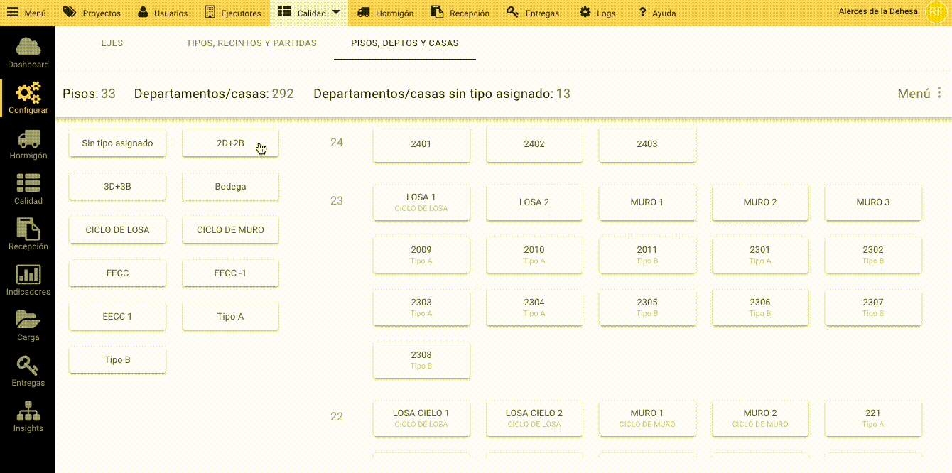The image size is (952, 473).
Task: Open the hamburger Menú in top bar
Action: (x=26, y=13)
